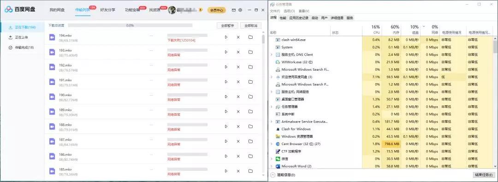Resume download of 194.mkv with play icon
Image resolution: width=498 pixels, height=182 pixels.
coord(226,37)
